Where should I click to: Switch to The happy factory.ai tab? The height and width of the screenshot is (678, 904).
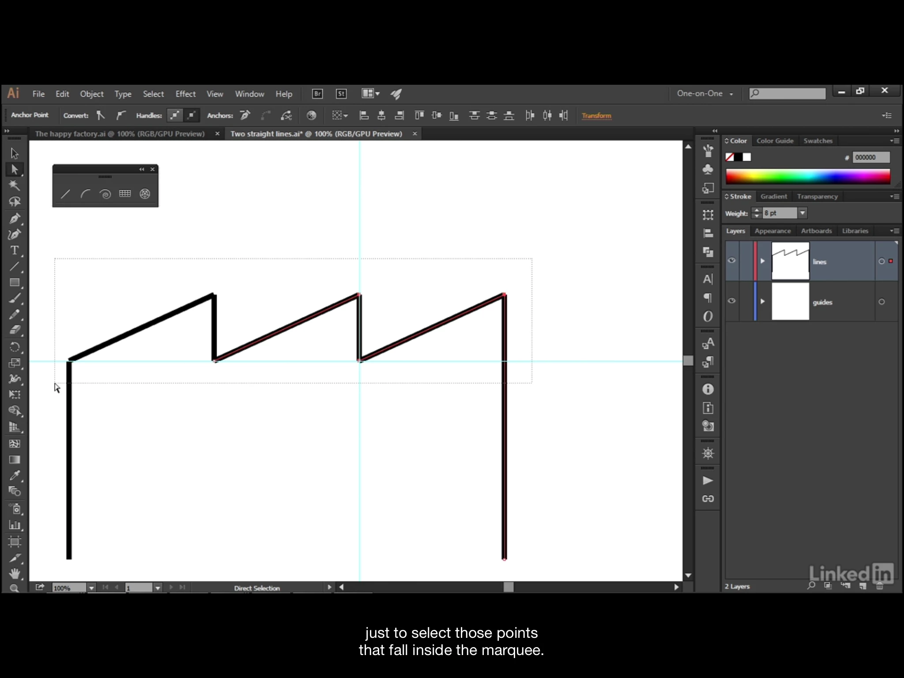coord(120,134)
